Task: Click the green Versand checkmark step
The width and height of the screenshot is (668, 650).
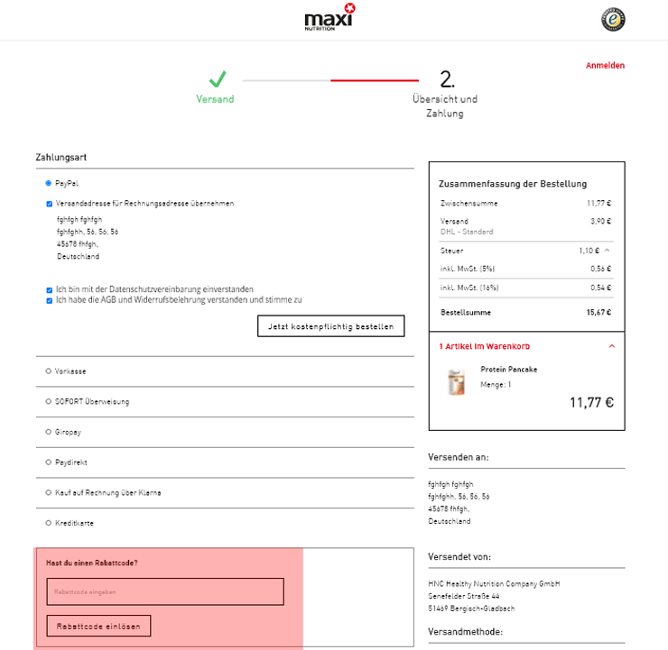Action: (218, 79)
